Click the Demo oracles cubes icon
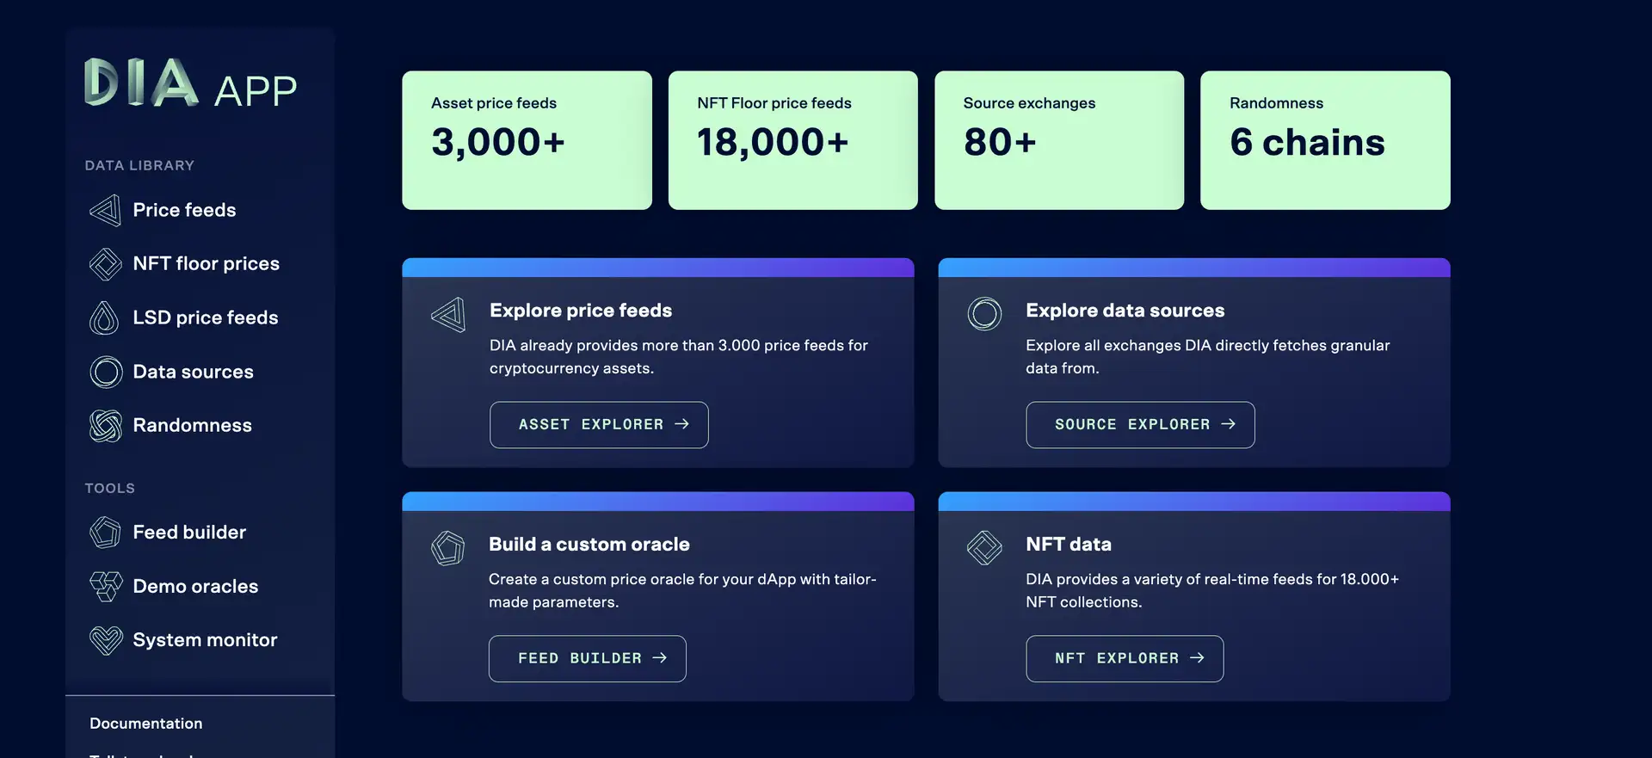The image size is (1652, 758). (106, 587)
